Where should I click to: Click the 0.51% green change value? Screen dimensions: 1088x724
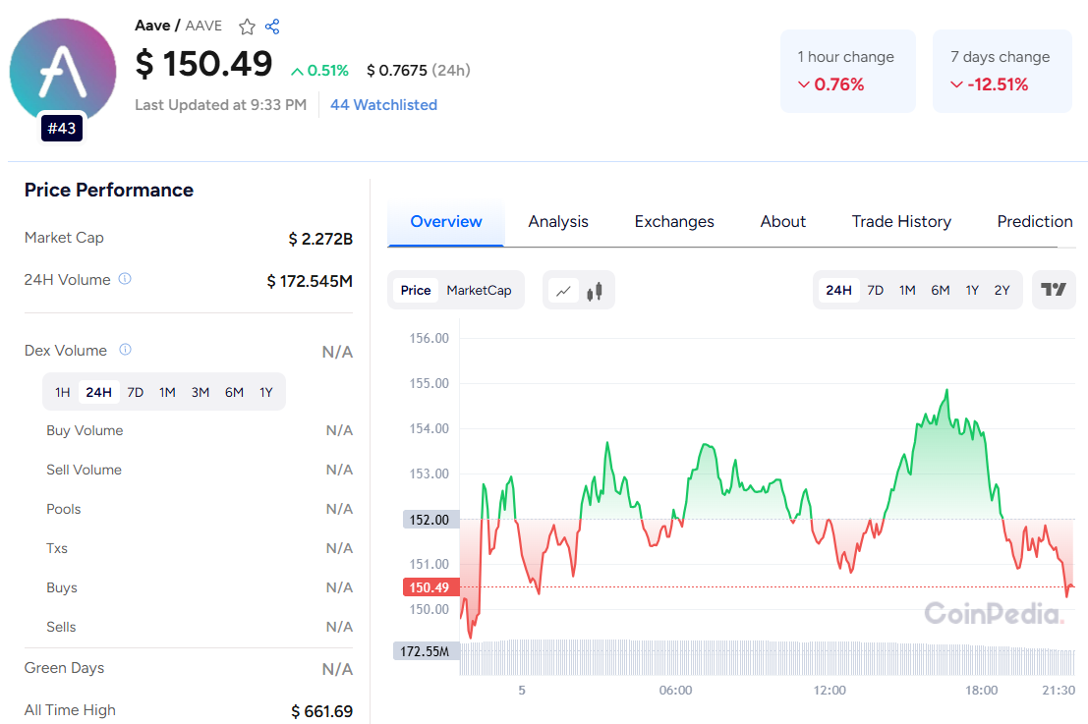pos(319,71)
